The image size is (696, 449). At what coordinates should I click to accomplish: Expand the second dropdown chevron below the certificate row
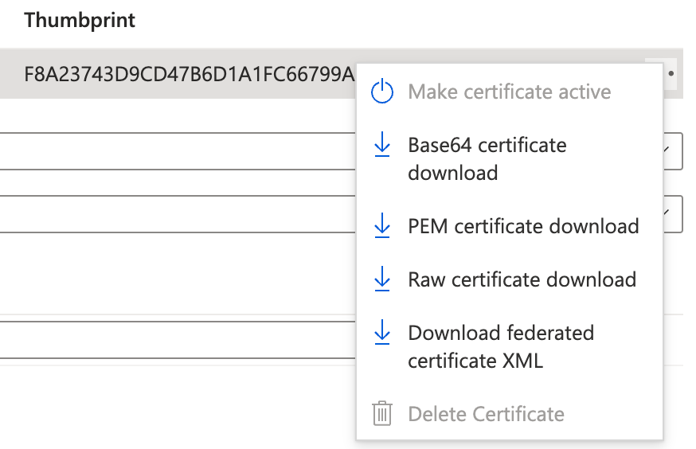click(667, 213)
